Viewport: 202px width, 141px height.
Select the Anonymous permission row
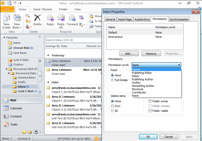tap(145, 37)
